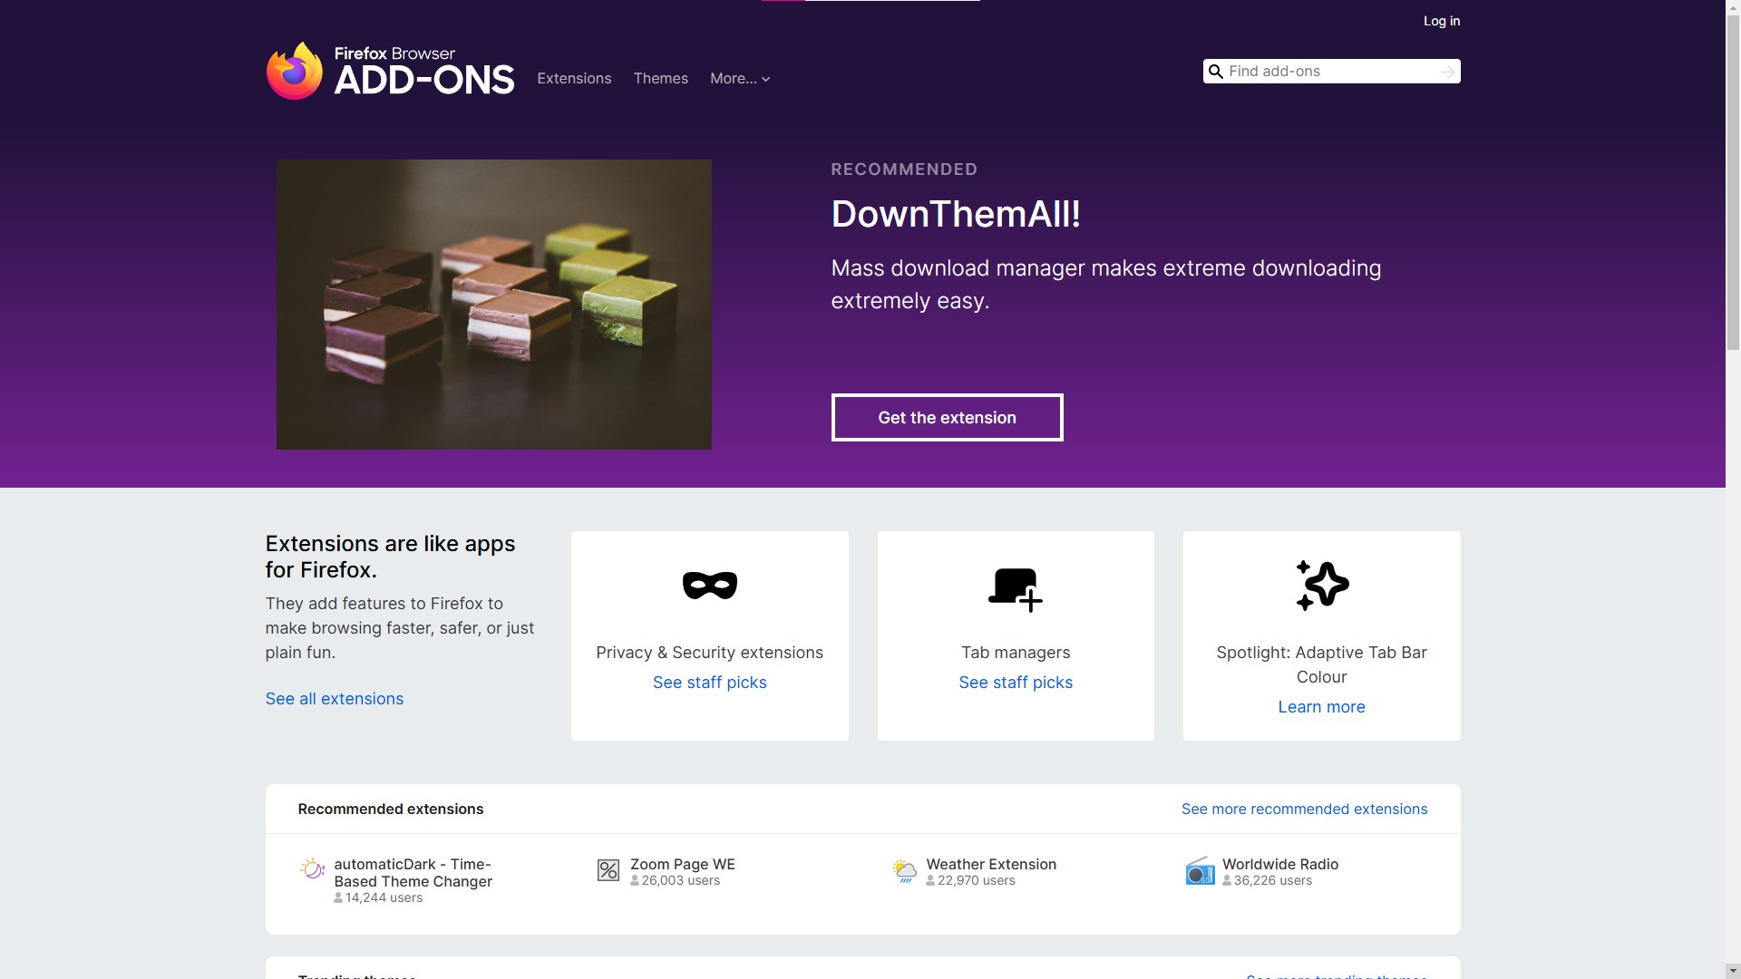Click the Get the extension button
This screenshot has width=1741, height=979.
947,418
